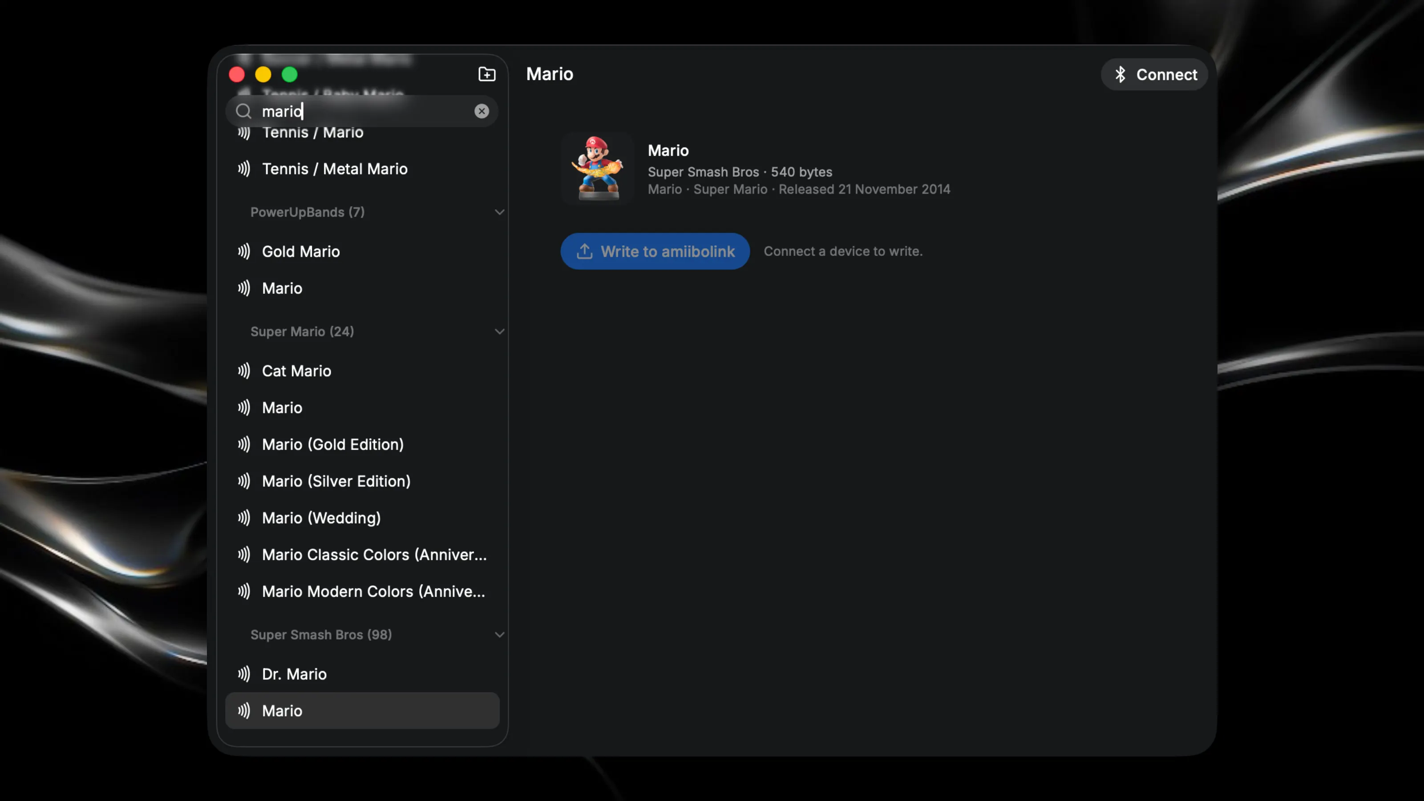Click the Bluetooth icon on Connect button
This screenshot has width=1424, height=801.
(1120, 75)
